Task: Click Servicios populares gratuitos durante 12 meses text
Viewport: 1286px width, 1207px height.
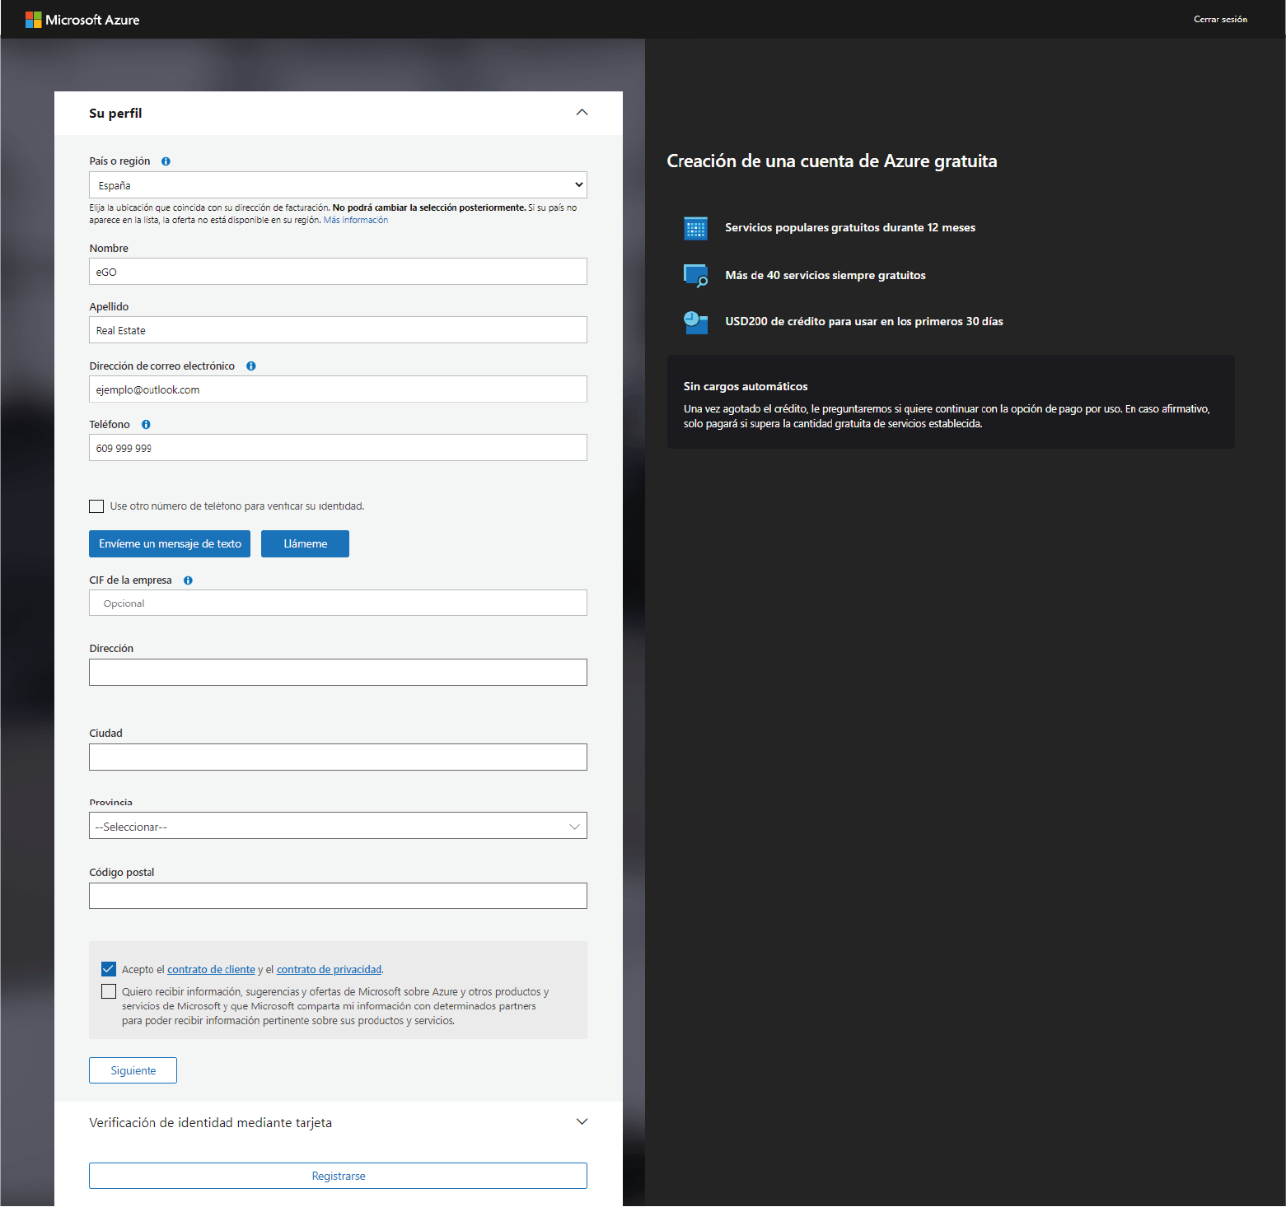Action: [850, 228]
